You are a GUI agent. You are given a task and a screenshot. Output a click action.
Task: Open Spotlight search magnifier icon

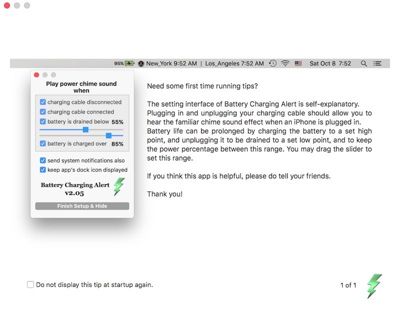click(x=364, y=63)
